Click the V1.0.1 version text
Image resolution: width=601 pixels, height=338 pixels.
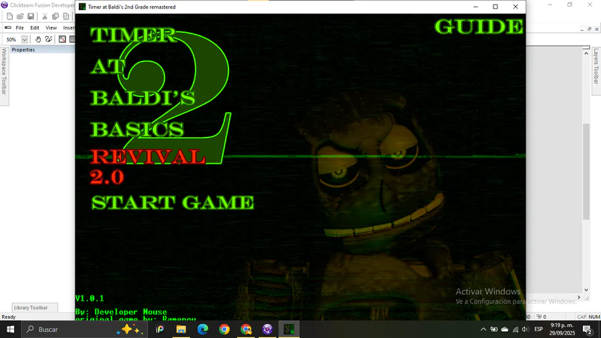click(89, 298)
